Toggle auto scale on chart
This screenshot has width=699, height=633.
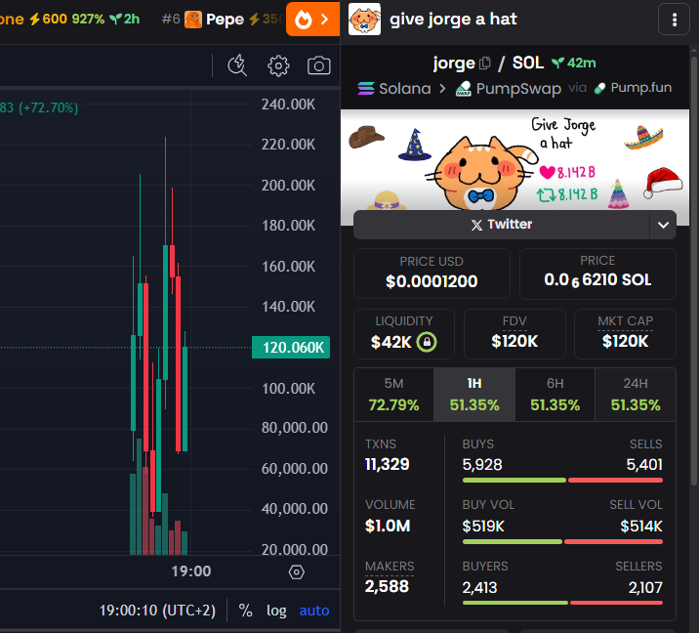(314, 611)
